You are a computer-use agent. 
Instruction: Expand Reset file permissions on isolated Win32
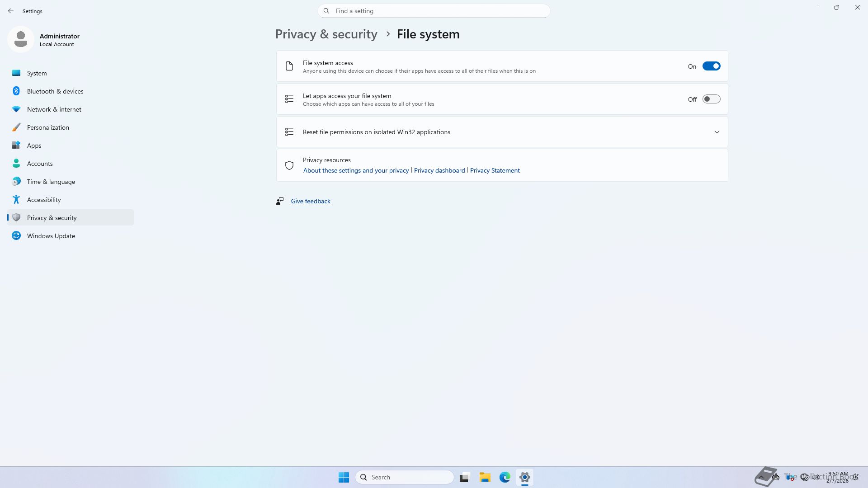tap(717, 132)
